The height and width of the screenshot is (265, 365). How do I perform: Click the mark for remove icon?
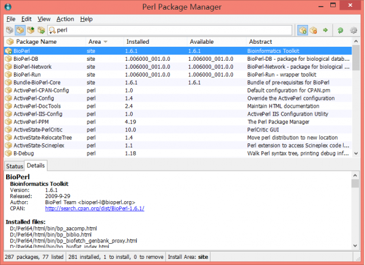pos(315,30)
